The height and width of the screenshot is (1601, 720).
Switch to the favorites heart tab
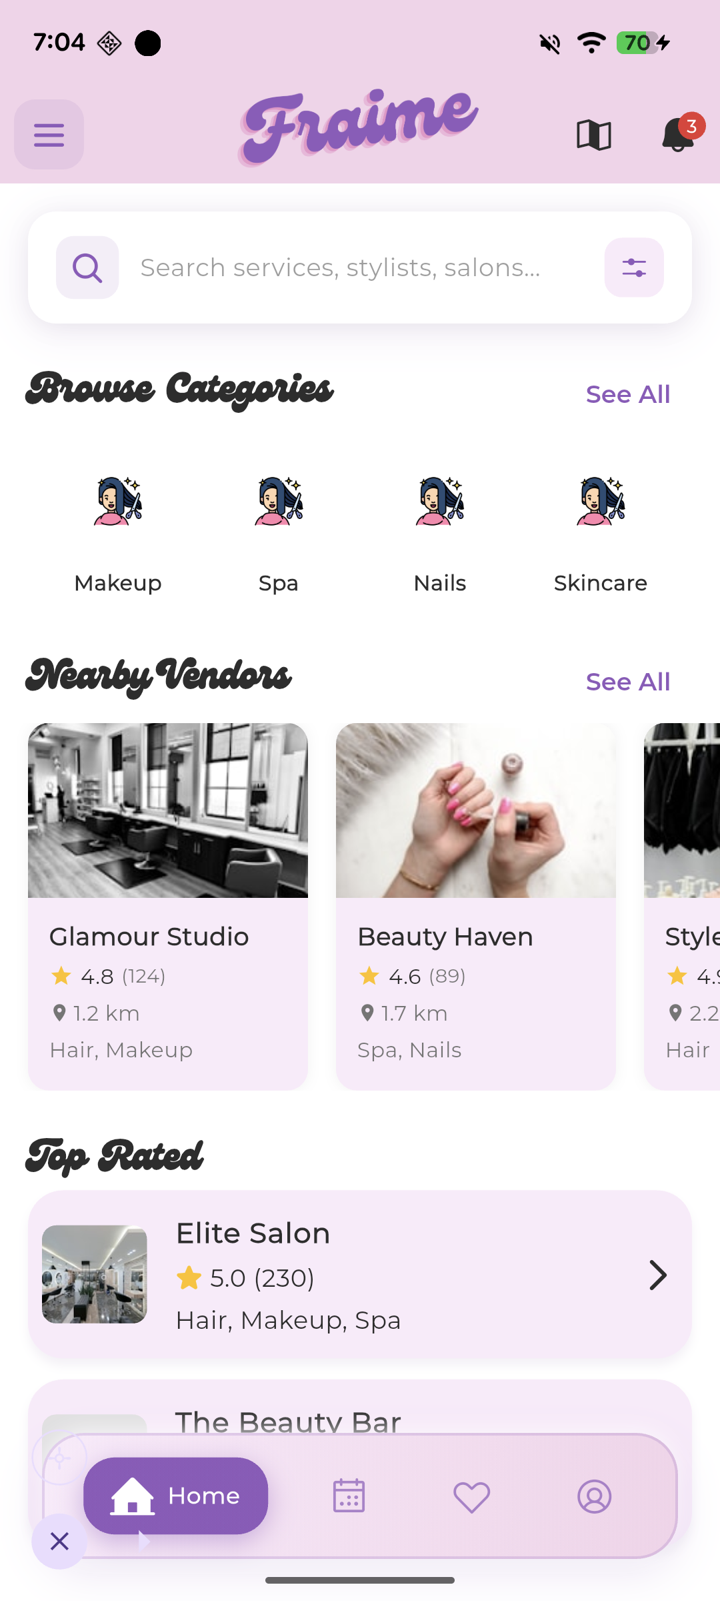(x=471, y=1497)
